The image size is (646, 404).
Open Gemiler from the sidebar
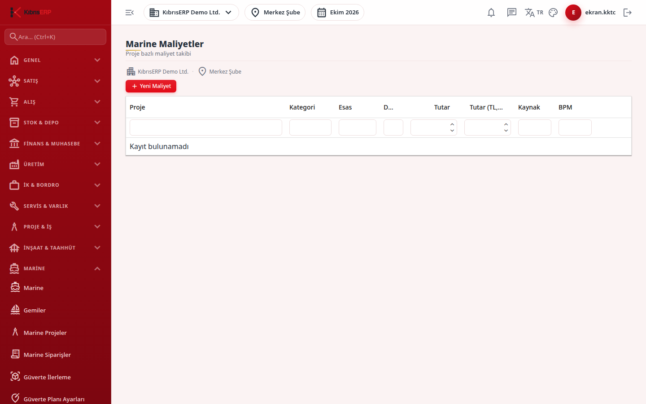[x=56, y=310]
